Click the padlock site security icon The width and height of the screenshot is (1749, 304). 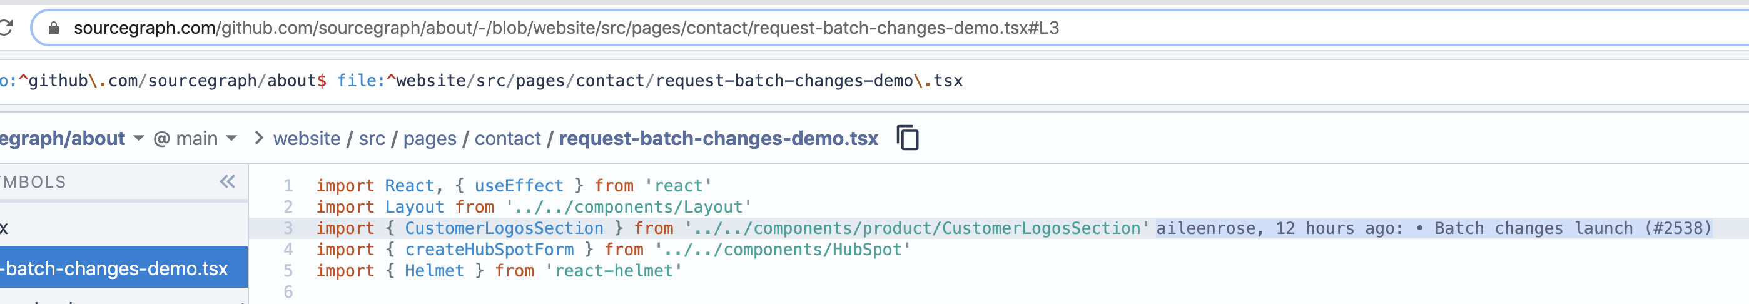(54, 28)
